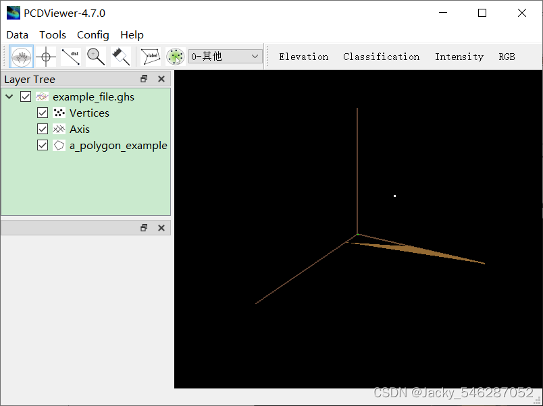
Task: Close the Layer Tree panel
Action: [x=161, y=79]
